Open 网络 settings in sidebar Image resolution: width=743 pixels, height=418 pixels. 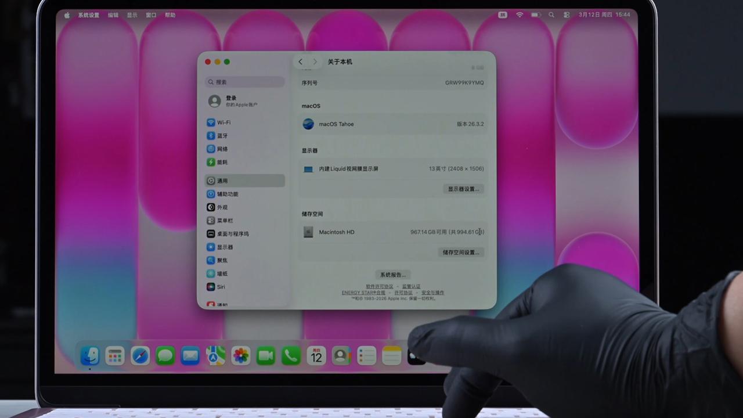pyautogui.click(x=245, y=149)
